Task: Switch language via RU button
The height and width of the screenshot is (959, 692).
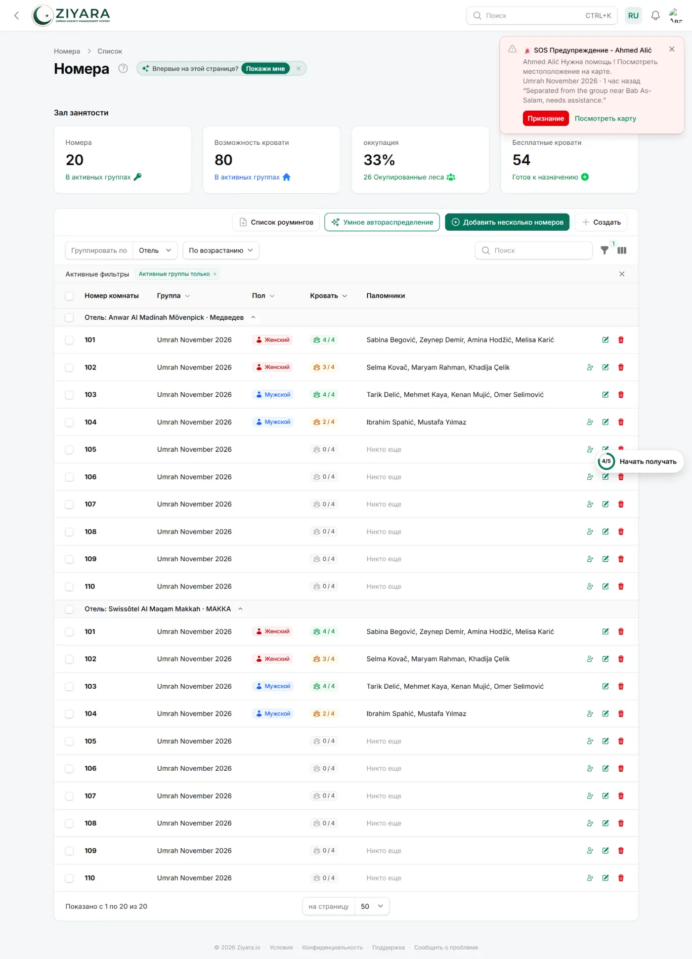Action: [x=633, y=15]
